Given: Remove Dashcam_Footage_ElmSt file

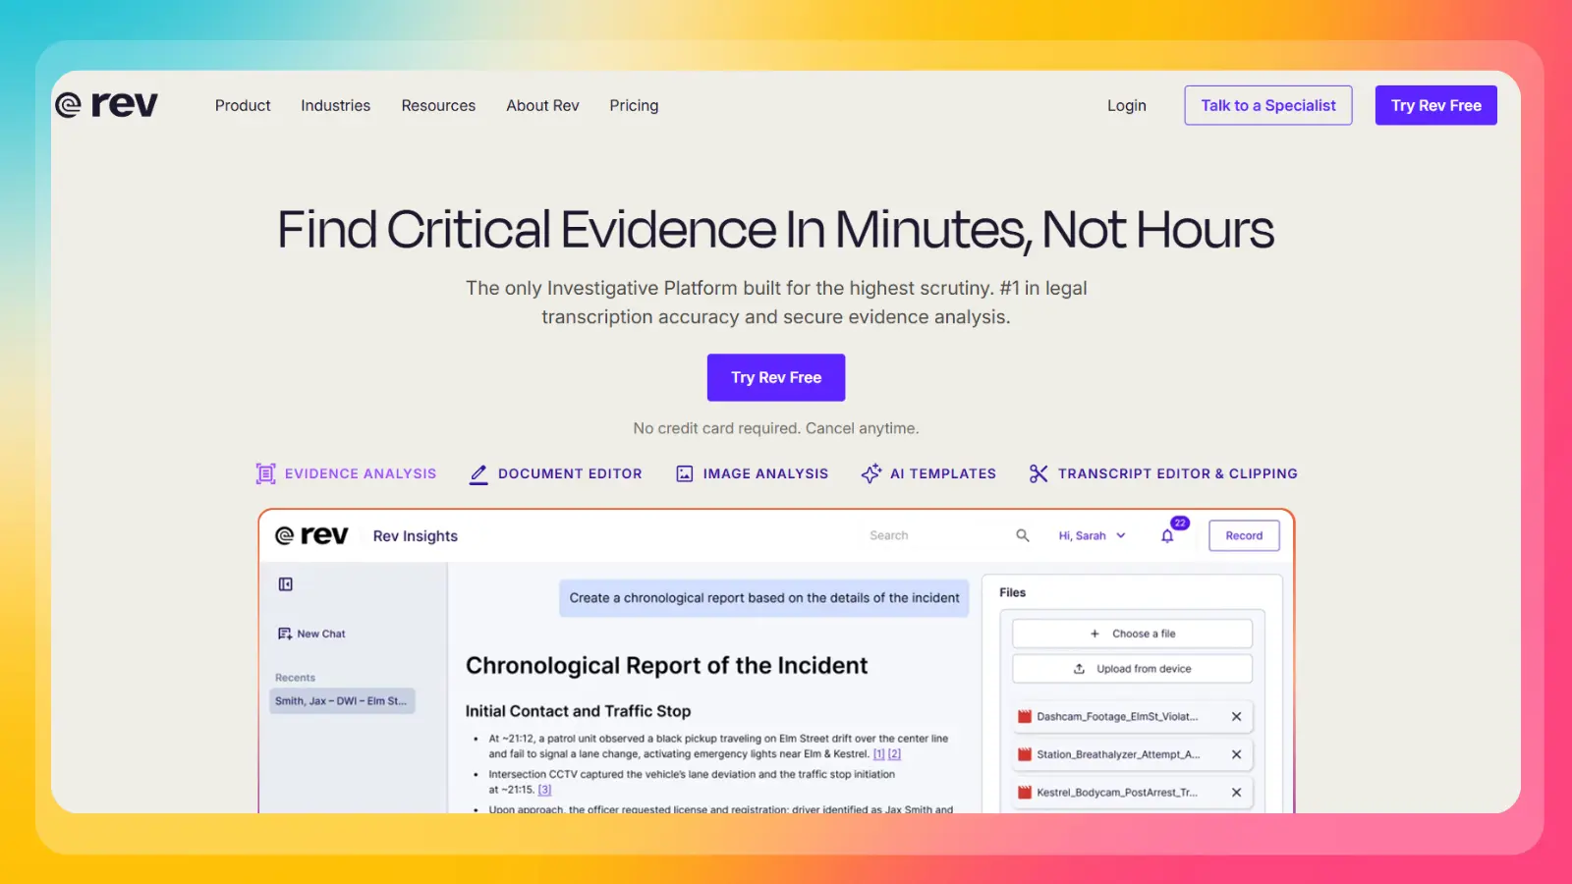Looking at the screenshot, I should point(1236,717).
